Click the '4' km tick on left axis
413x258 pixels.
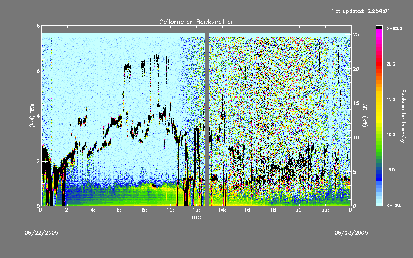coord(38,116)
